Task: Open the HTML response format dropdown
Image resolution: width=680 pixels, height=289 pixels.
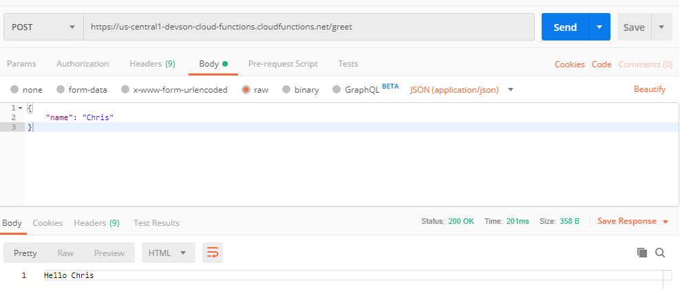Action: tap(168, 253)
